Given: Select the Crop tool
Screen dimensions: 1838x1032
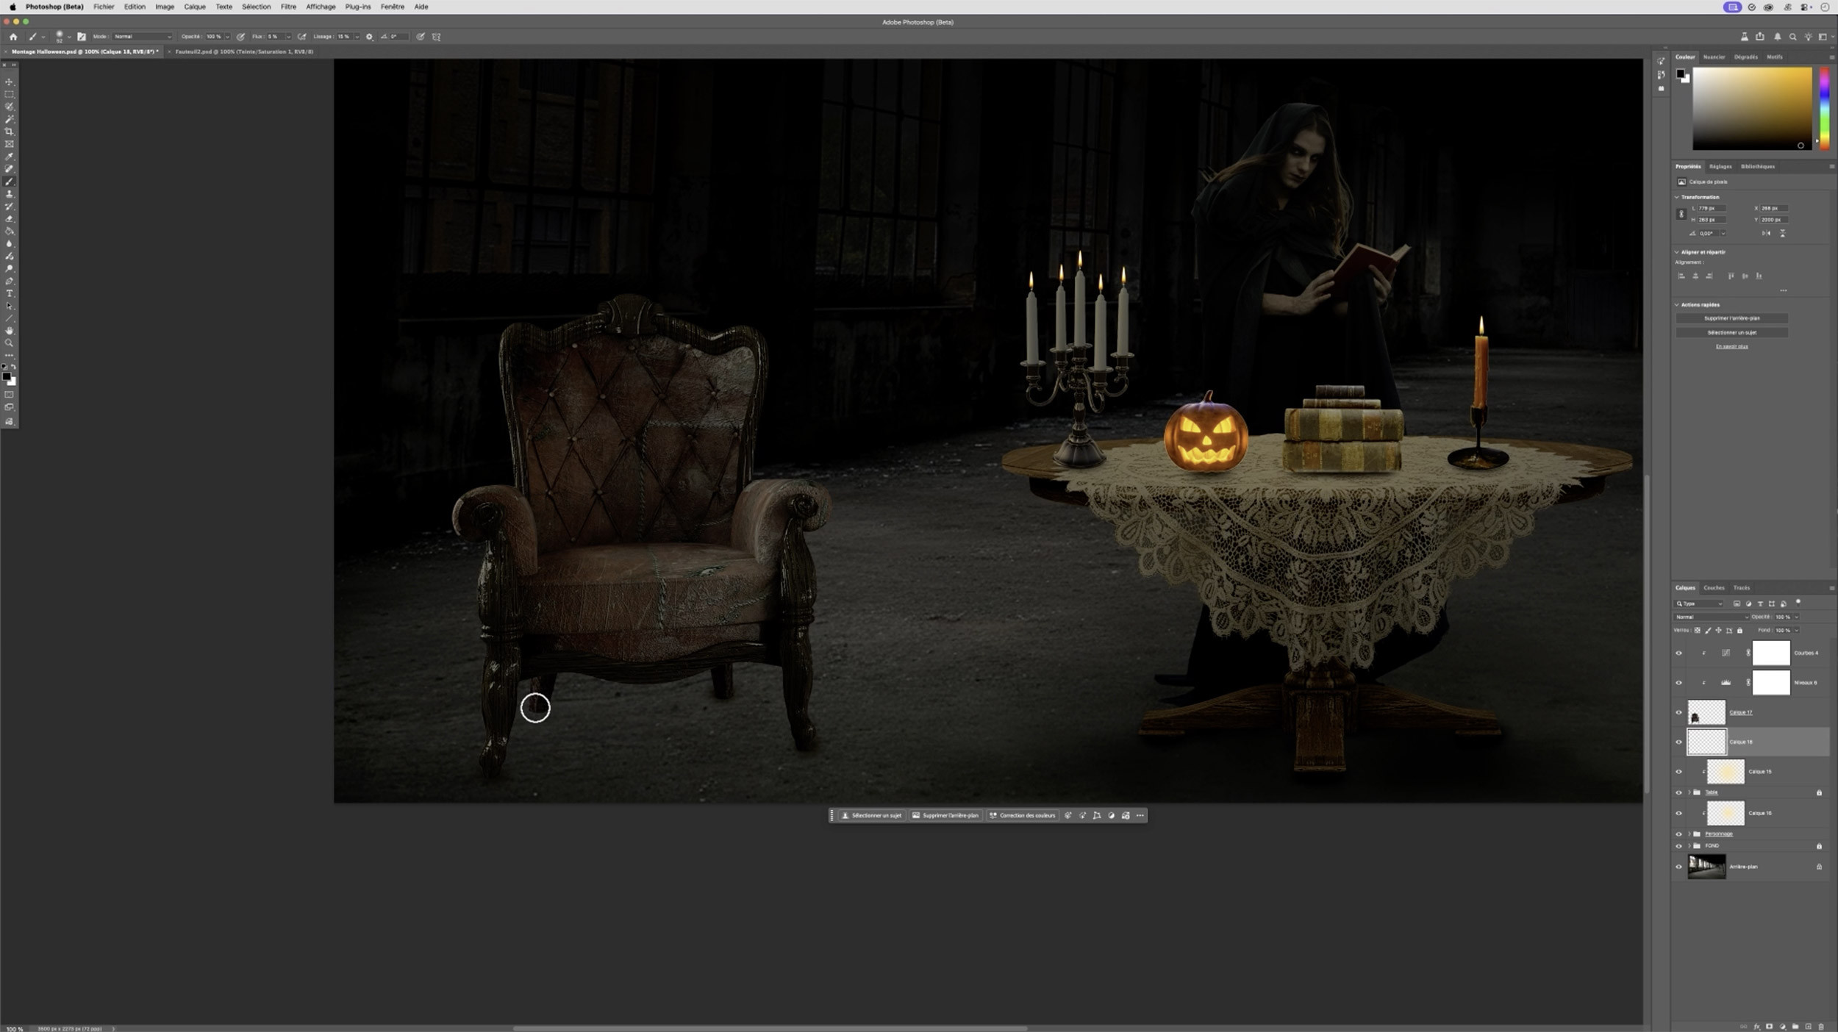Looking at the screenshot, I should (10, 132).
